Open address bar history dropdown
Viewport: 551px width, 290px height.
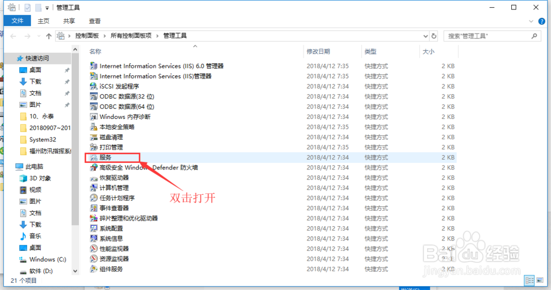point(425,36)
